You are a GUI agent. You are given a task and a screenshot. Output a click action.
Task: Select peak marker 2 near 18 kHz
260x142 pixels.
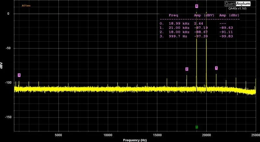click(x=187, y=69)
